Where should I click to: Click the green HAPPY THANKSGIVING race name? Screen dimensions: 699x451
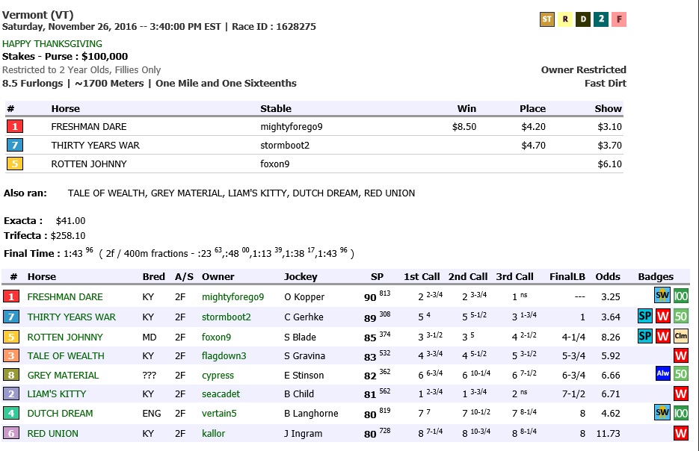(x=52, y=44)
